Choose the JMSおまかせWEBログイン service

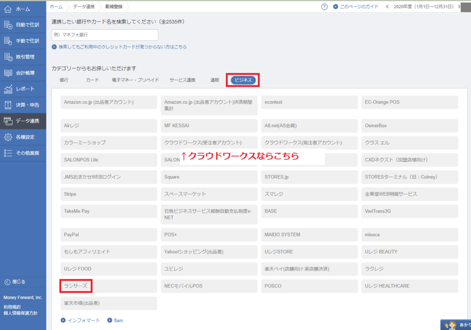click(109, 177)
